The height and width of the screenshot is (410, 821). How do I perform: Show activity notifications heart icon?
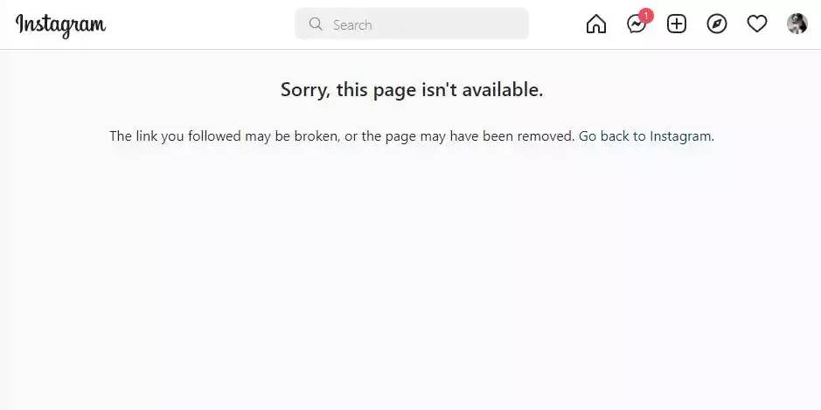(756, 24)
